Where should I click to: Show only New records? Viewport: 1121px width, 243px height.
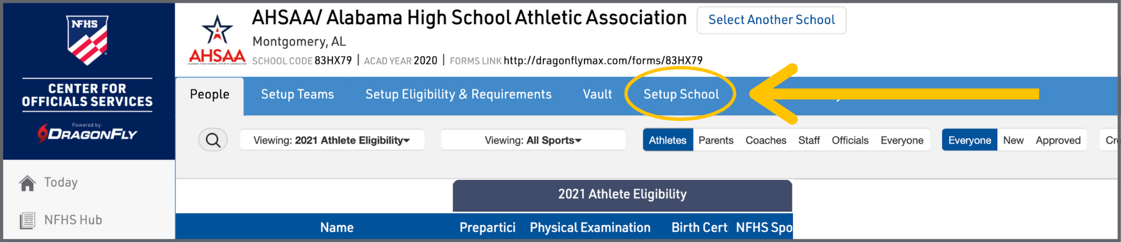click(1013, 140)
